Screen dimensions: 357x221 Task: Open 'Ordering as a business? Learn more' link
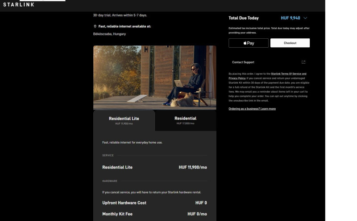tap(252, 109)
